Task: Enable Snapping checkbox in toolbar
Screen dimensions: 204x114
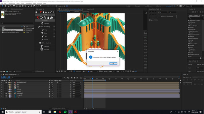Action: 57,6
